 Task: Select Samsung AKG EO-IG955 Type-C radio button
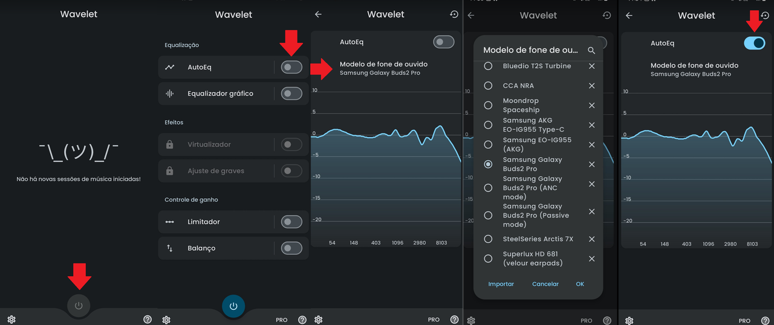pyautogui.click(x=488, y=124)
